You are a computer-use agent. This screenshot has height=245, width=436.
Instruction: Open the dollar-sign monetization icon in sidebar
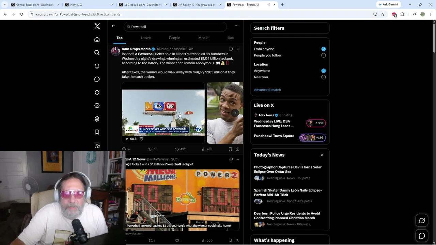click(97, 119)
